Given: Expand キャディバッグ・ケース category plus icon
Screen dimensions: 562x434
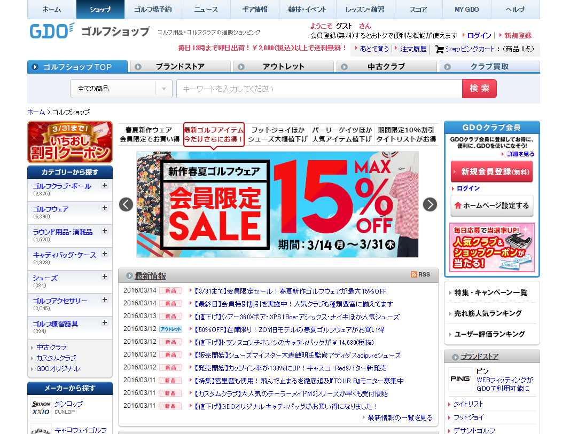Looking at the screenshot, I should pyautogui.click(x=105, y=254).
